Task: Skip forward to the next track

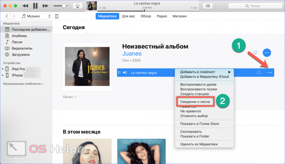Action: tap(45, 6)
